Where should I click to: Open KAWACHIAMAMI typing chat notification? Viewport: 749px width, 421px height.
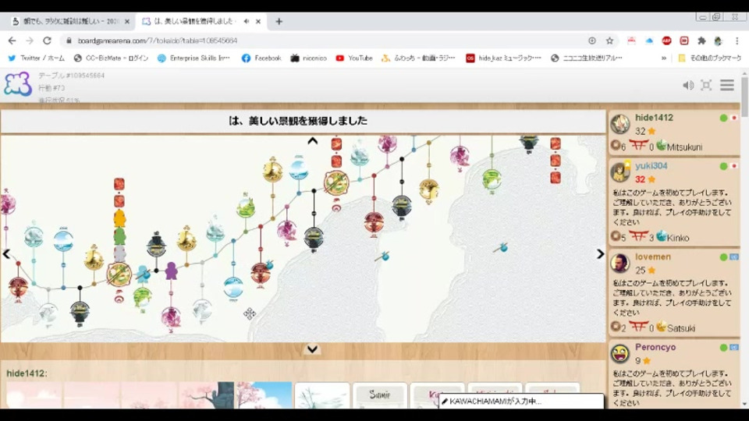click(521, 401)
